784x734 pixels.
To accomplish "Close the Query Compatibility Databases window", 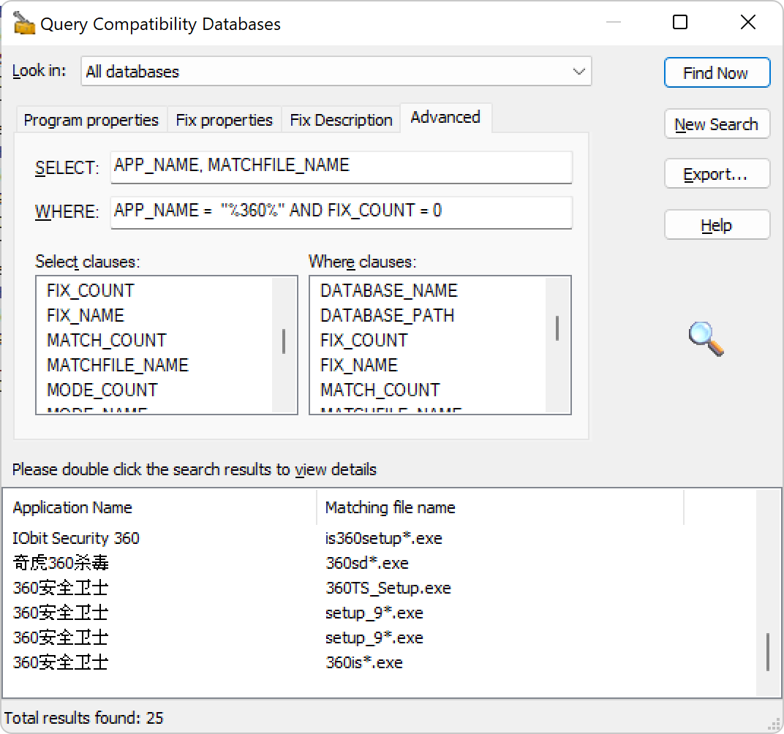I will click(x=748, y=22).
